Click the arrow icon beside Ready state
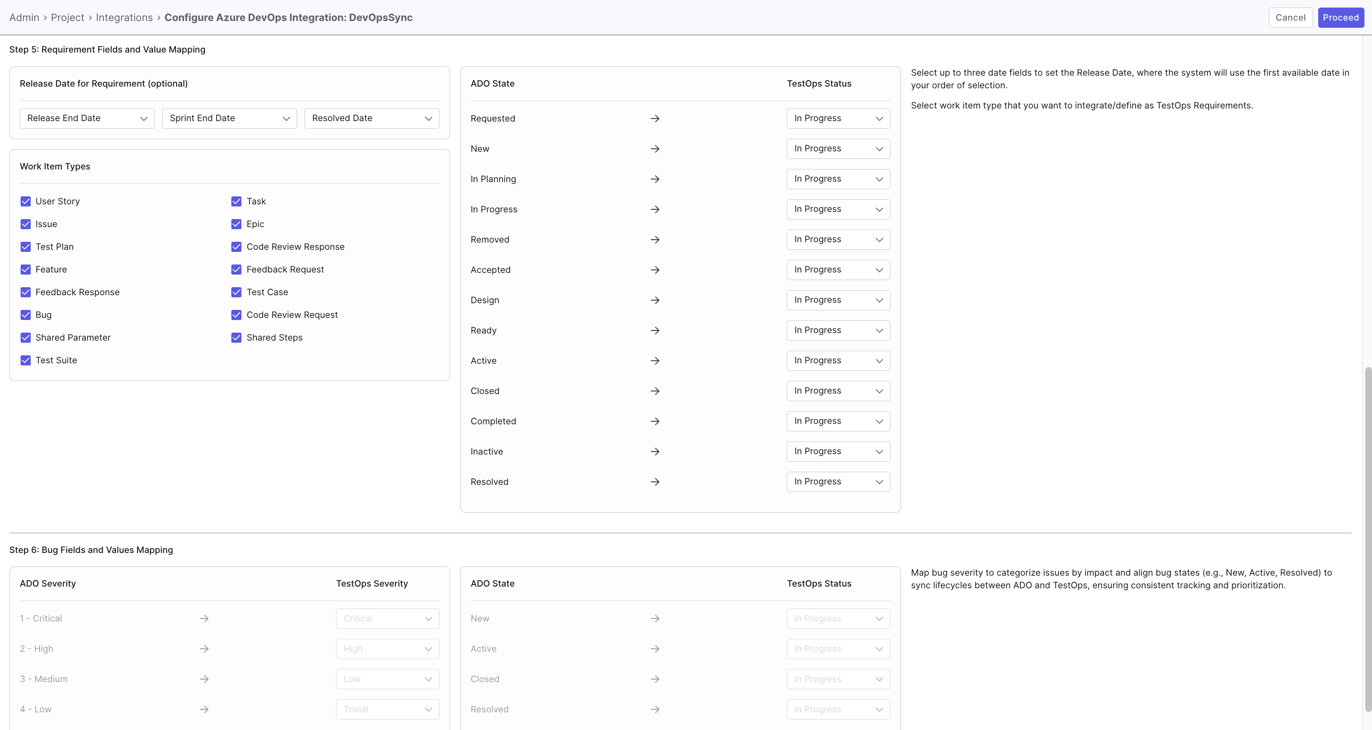 655,331
